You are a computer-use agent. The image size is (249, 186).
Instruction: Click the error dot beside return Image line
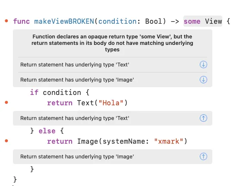coord(6,141)
